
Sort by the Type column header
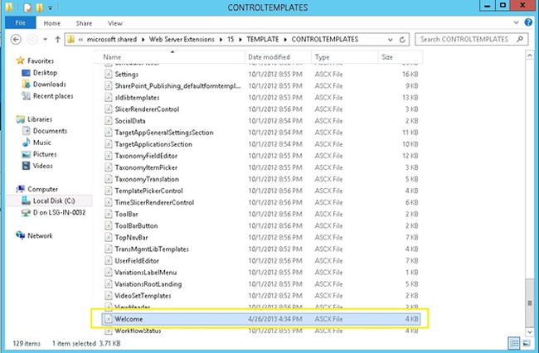coord(344,57)
